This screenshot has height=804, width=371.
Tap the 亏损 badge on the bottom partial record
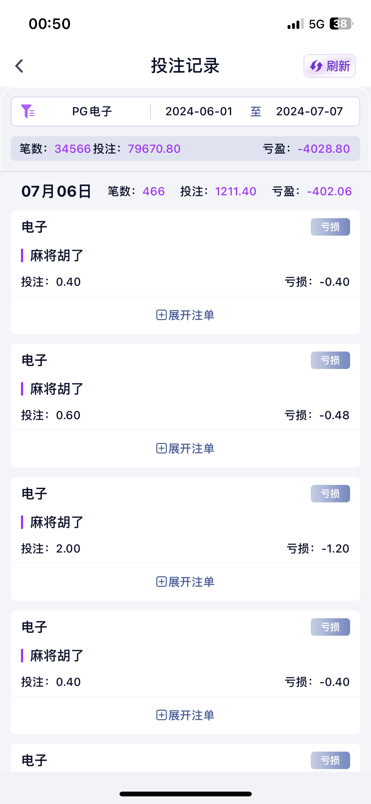click(x=330, y=760)
